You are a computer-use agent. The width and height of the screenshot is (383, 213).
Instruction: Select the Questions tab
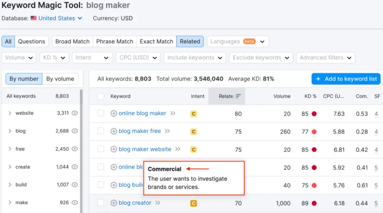point(31,41)
